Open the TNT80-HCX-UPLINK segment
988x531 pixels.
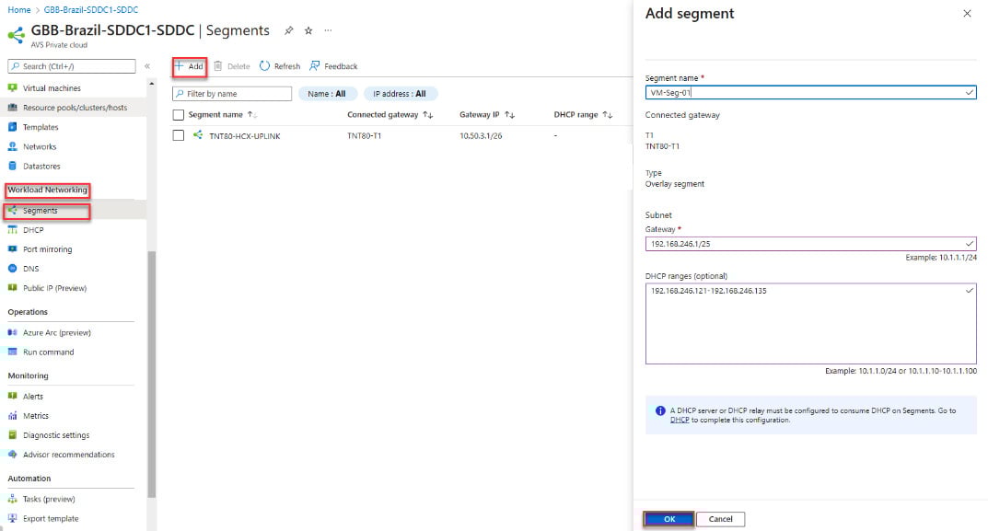(x=245, y=136)
